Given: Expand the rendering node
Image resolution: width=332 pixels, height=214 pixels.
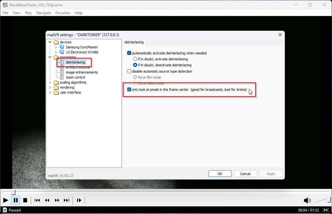Looking at the screenshot, I should 50,87.
